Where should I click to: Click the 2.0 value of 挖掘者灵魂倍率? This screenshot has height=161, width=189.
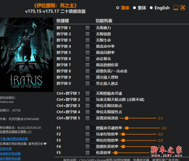[x=164, y=128]
